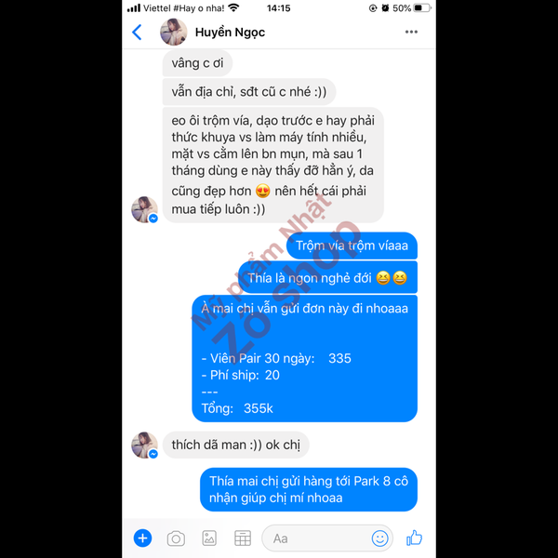558x558 pixels.
Task: Open the photo gallery icon
Action: pos(209,538)
